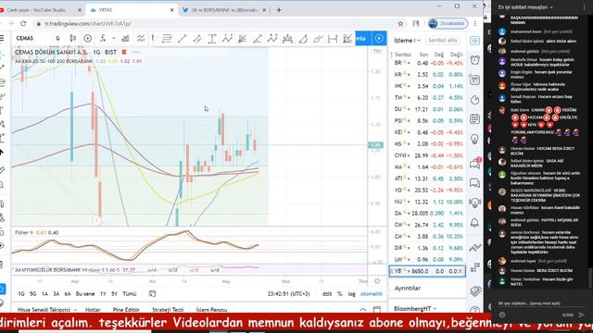Viewport: 593px width, 333px height.
Task: Open the compare or add symbol button
Action: 87,38
